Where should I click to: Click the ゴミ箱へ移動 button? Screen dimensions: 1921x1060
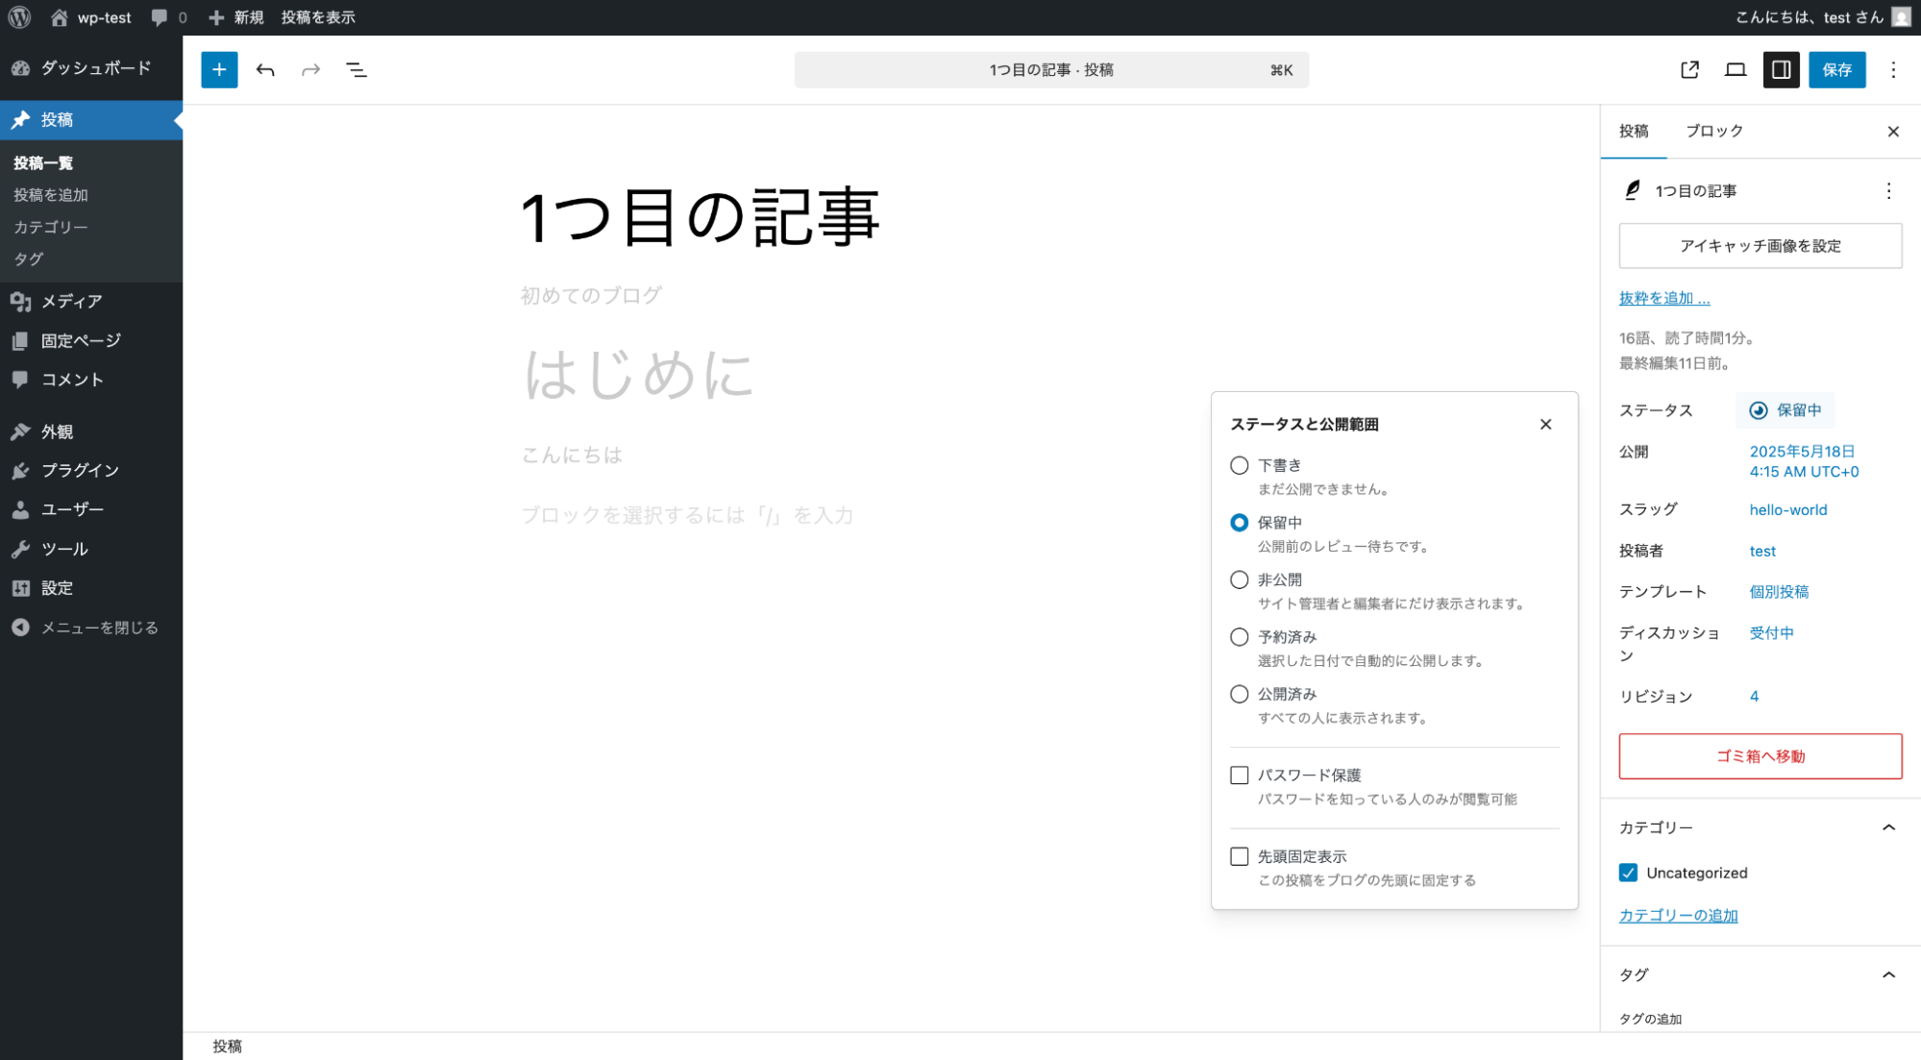tap(1760, 756)
